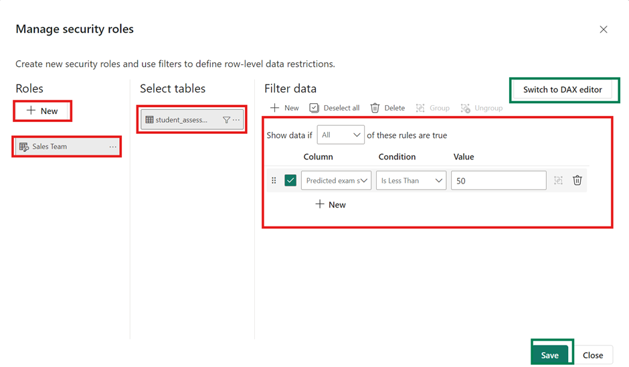This screenshot has width=629, height=367.
Task: Close the dialog with the X icon
Action: (x=603, y=29)
